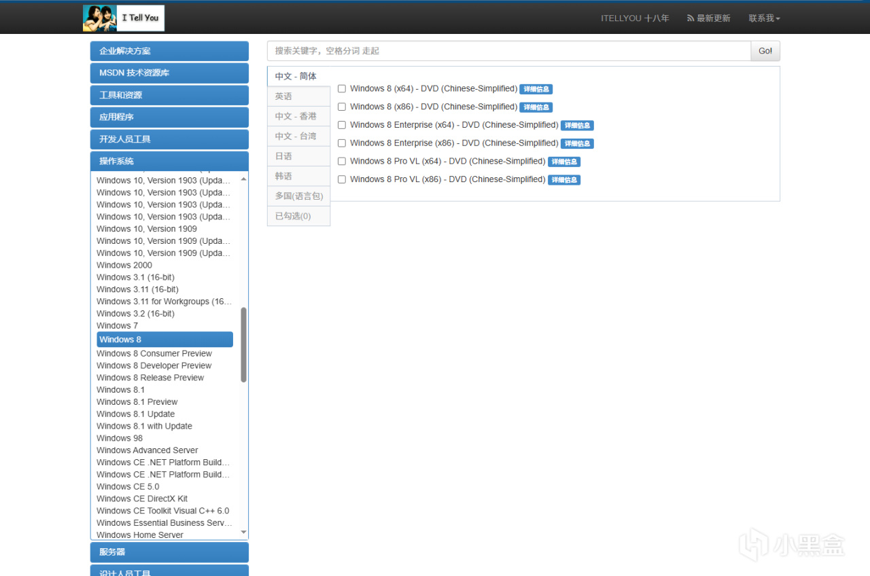Viewport: 870px width, 576px height.
Task: Choose Windows 3.1 (16-bit) in the list
Action: pos(135,277)
